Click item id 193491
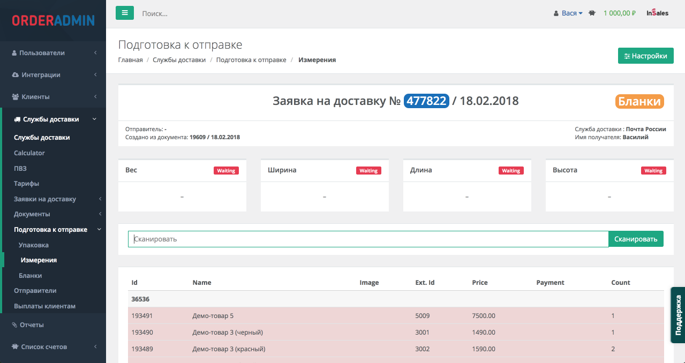Image resolution: width=685 pixels, height=363 pixels. pos(142,316)
